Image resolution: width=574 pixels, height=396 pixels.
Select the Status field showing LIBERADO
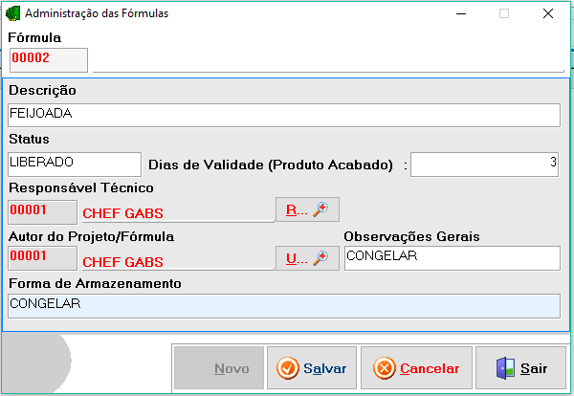pos(75,165)
